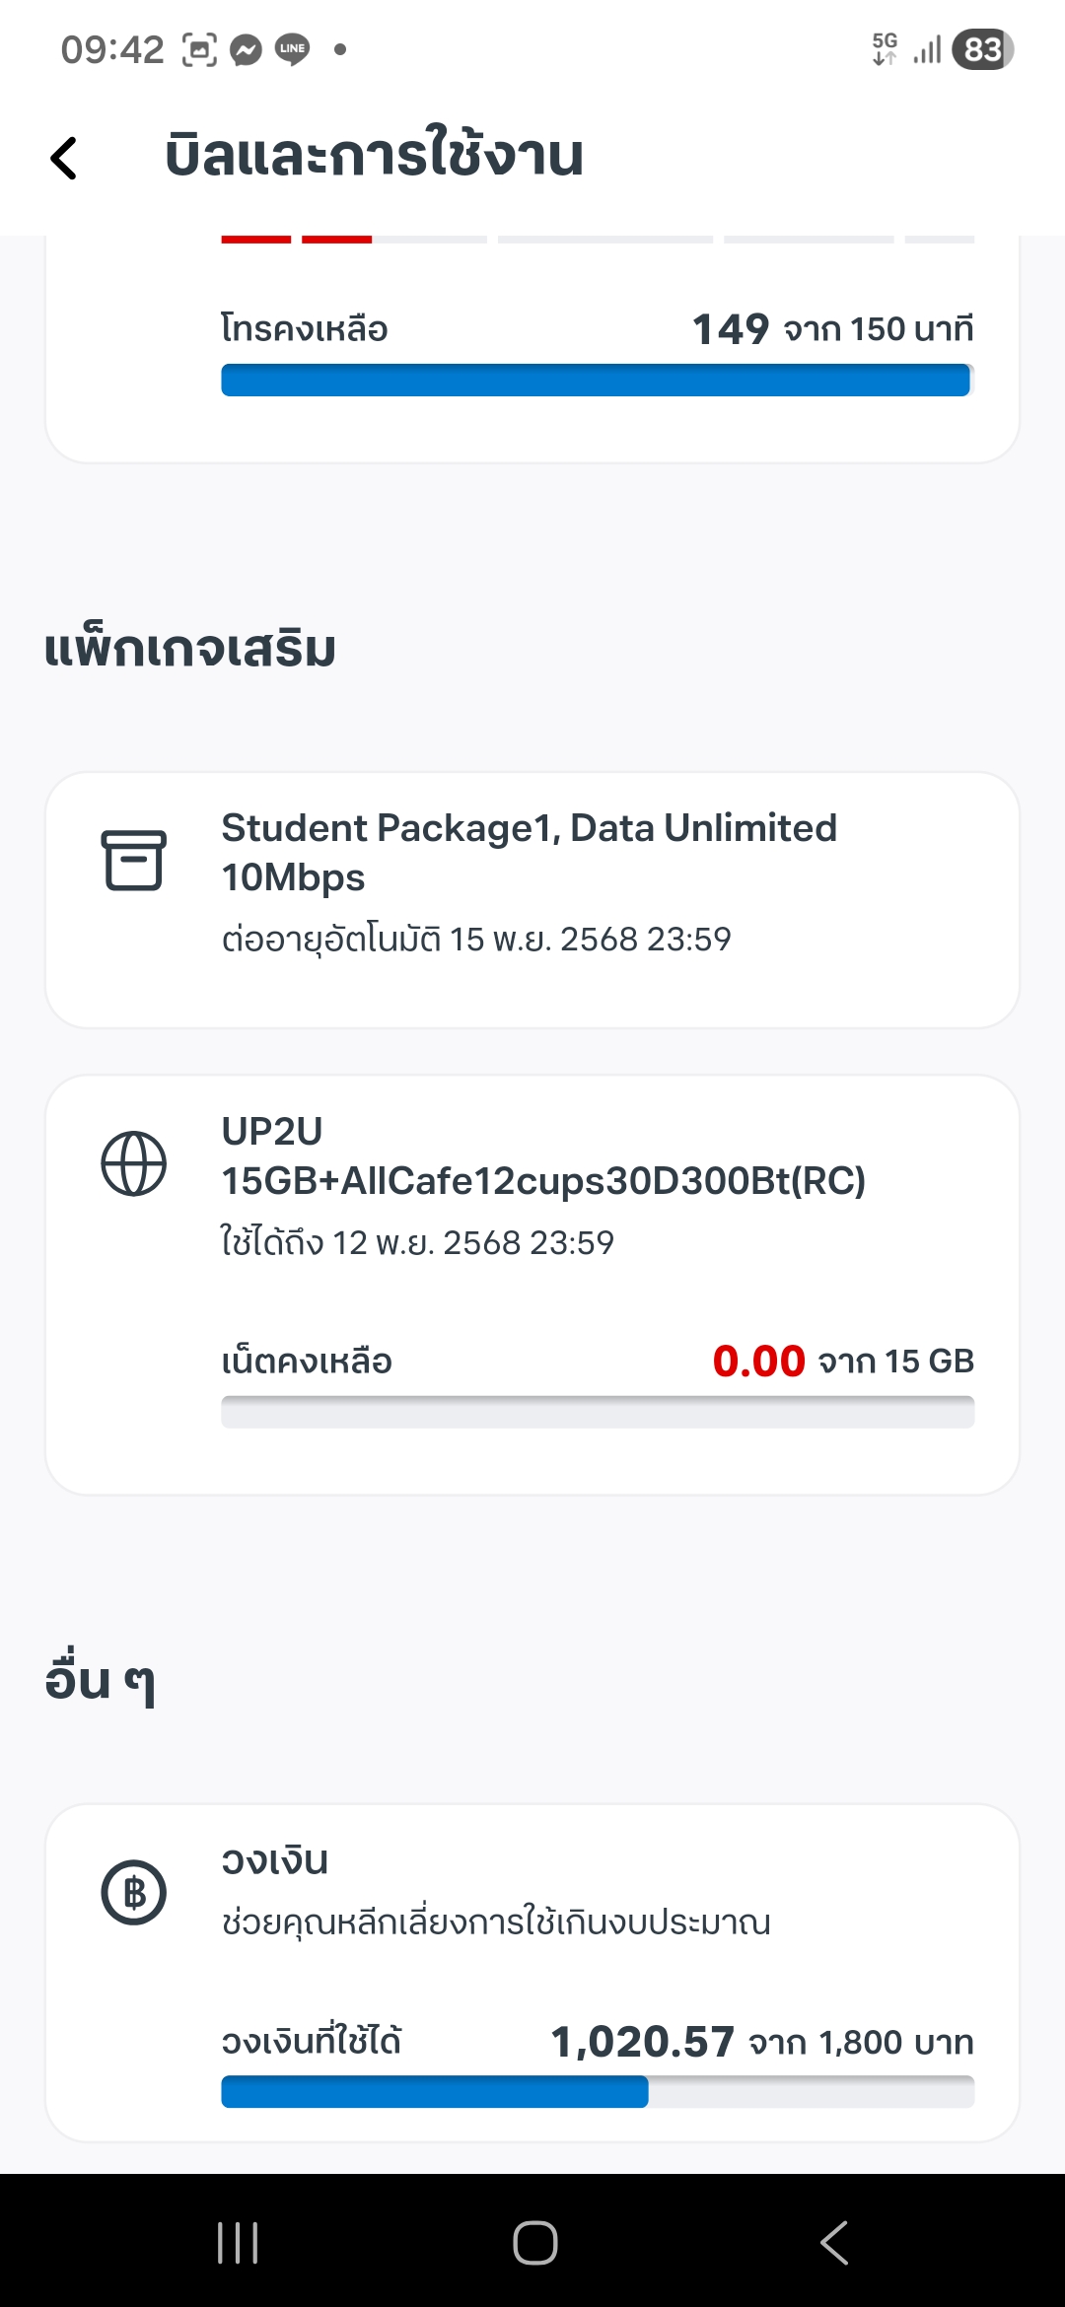
Task: Tap the back arrow in the header
Action: click(64, 158)
